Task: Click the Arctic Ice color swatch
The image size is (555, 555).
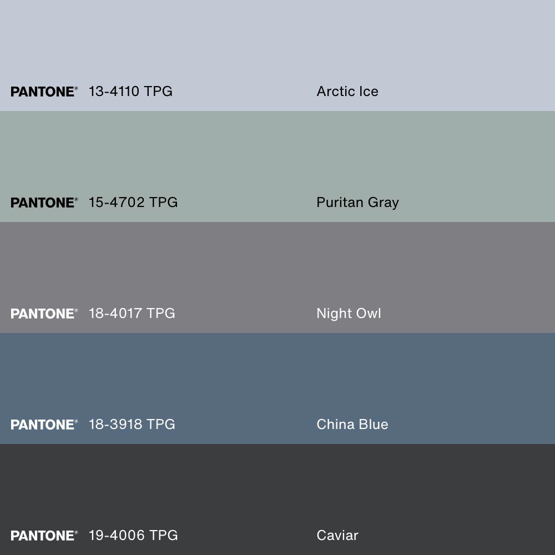Action: (277, 44)
